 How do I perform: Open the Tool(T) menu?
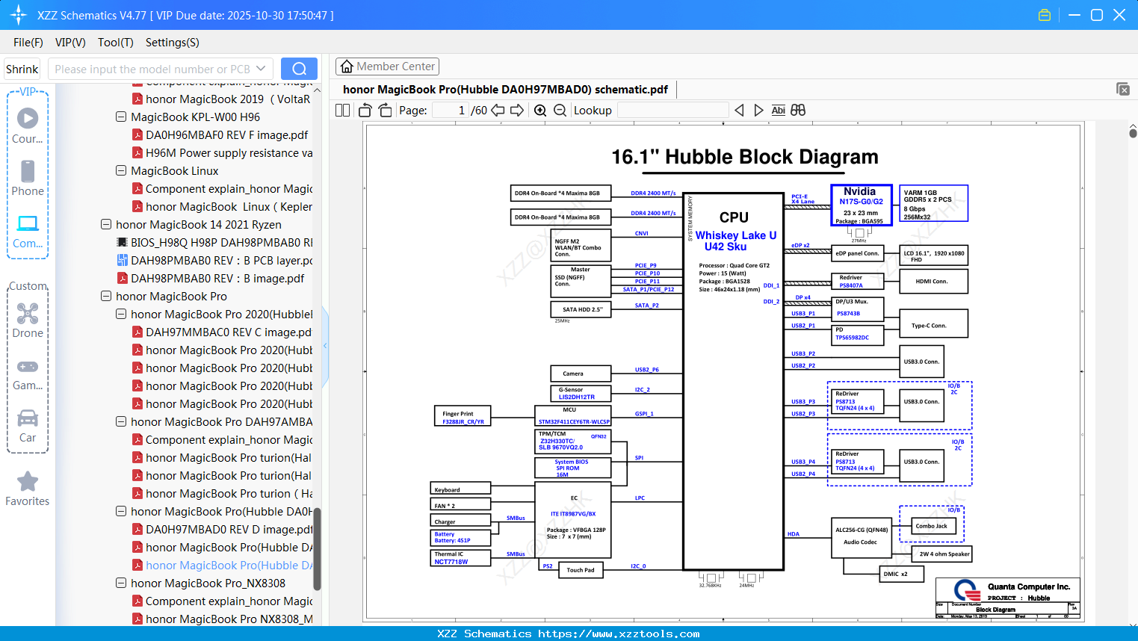(116, 43)
